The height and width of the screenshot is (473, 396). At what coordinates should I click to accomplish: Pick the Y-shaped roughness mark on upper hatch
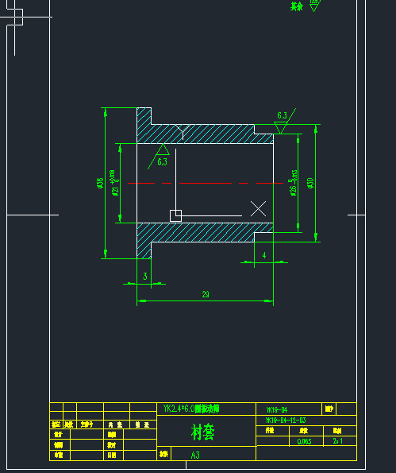183,132
